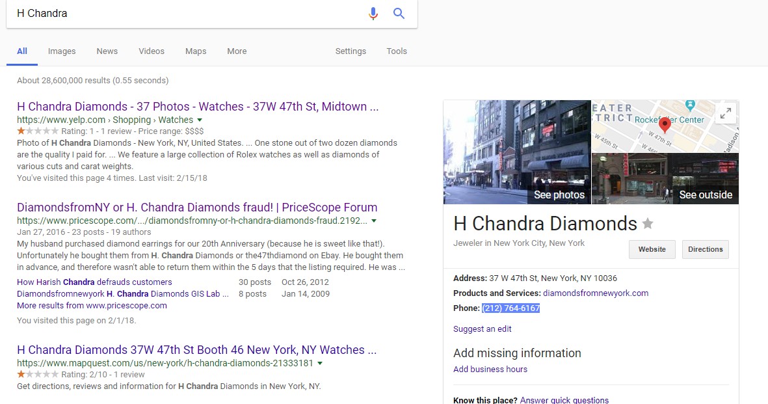Switch to the Maps tab
The image size is (768, 404).
pyautogui.click(x=196, y=51)
